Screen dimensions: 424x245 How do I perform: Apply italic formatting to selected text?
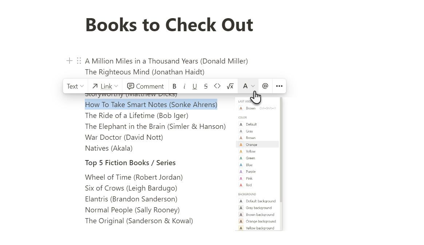tap(185, 86)
